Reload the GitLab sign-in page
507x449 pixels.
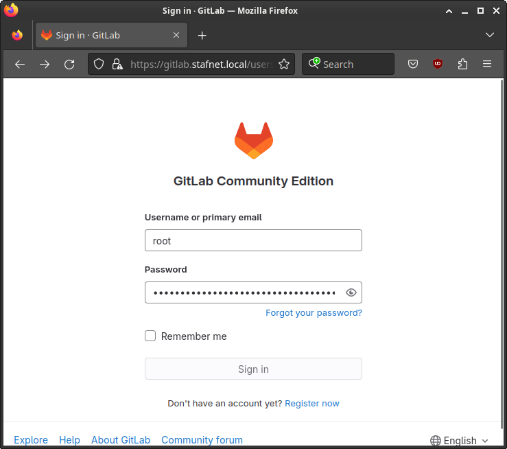(x=69, y=64)
